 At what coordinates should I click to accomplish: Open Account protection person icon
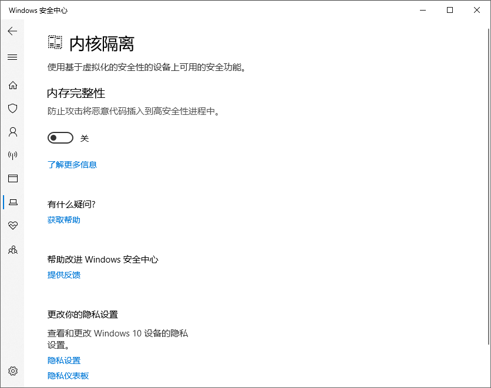[x=13, y=132]
